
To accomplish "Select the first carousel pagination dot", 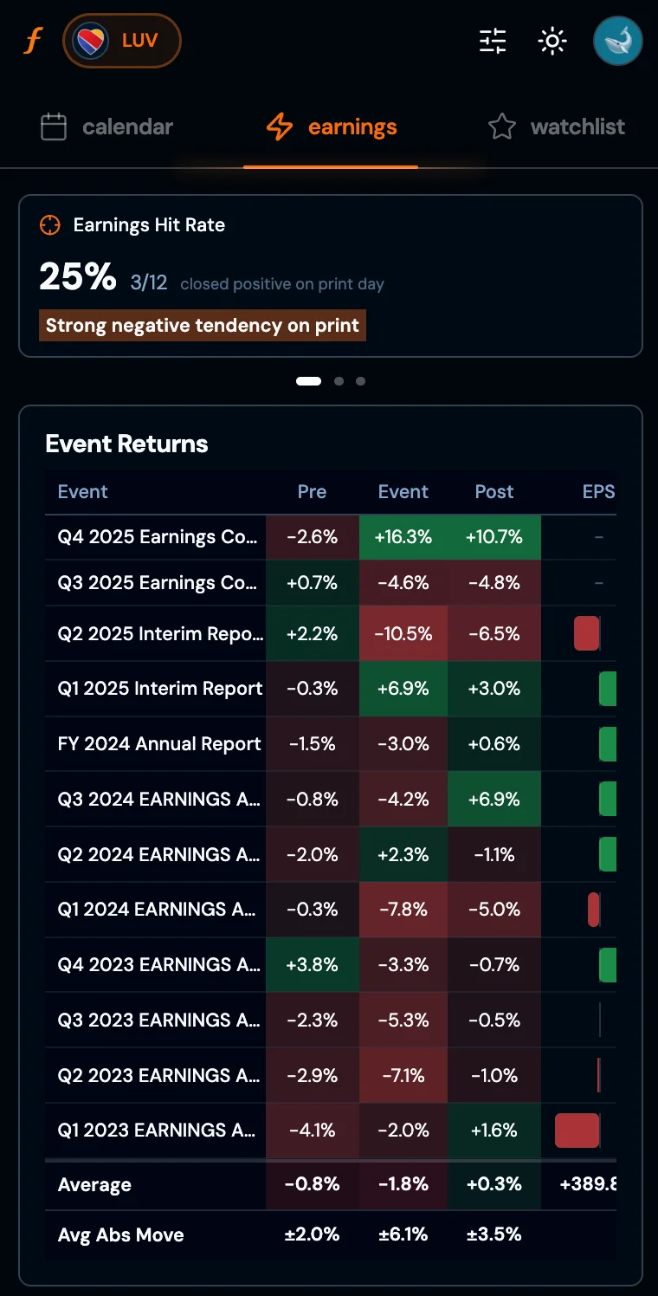I will pos(308,381).
